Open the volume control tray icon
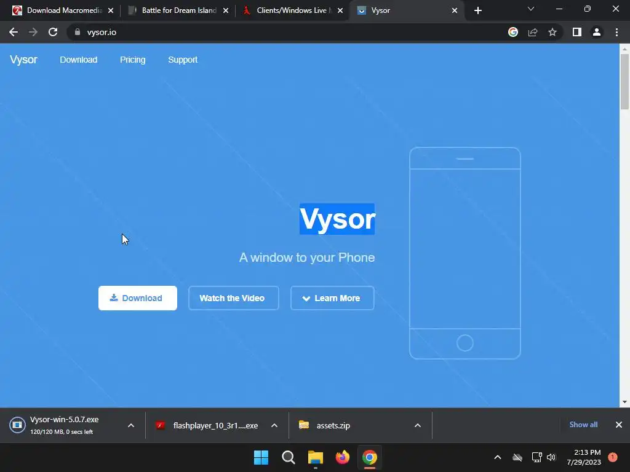 [551, 457]
